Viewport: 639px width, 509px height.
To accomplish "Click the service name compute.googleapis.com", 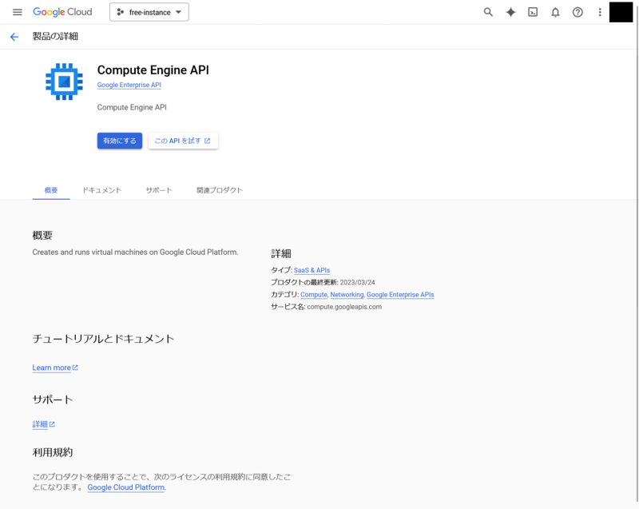I will coord(344,307).
